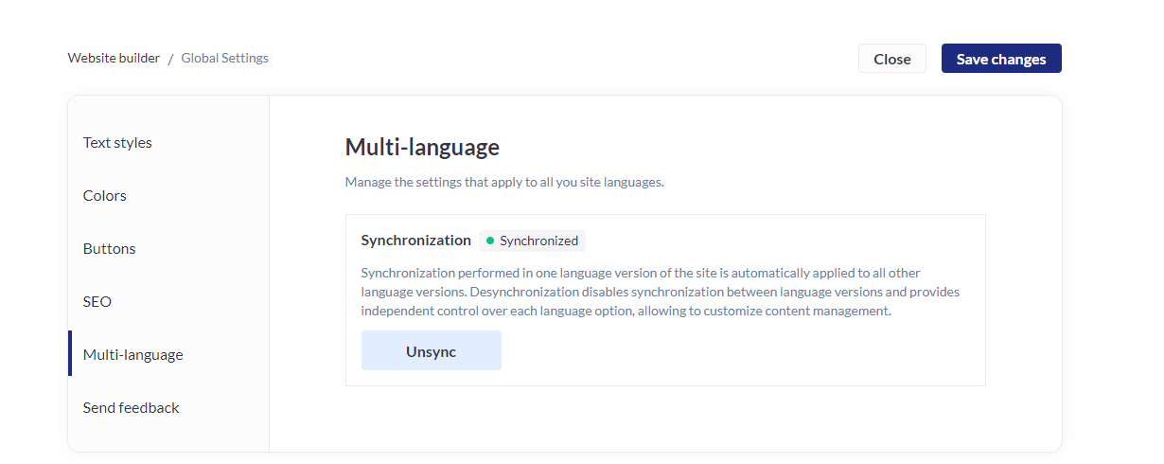
Task: Go back to Website builder breadcrumb
Action: click(114, 58)
